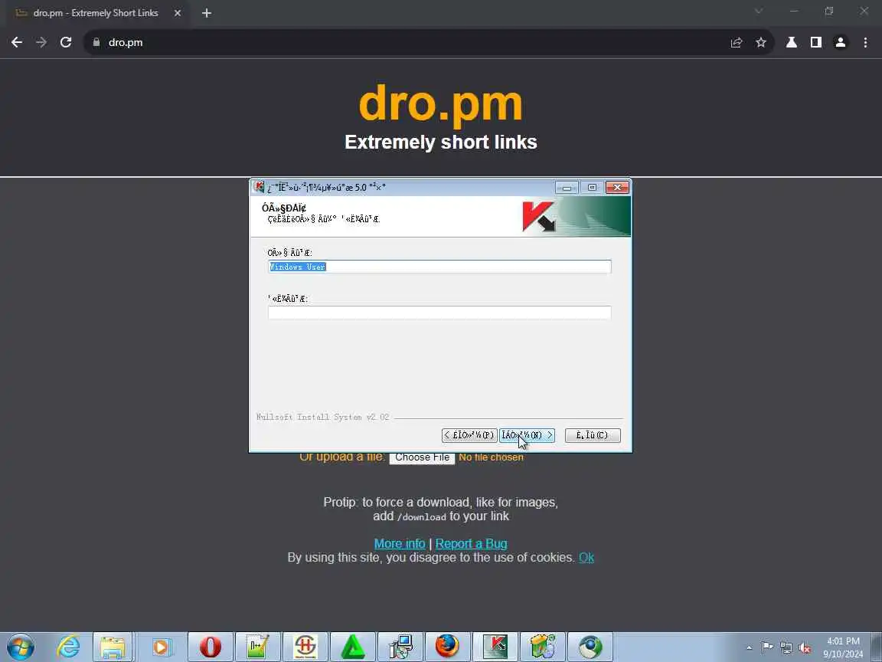
Task: Open the Windows Start menu orb
Action: coord(21,647)
